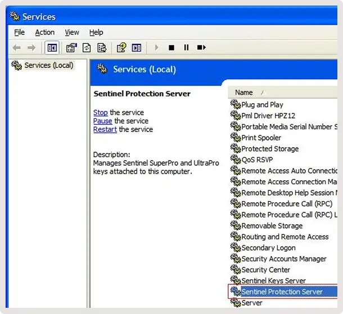Click gear icon beside Pml Driver HPZ12
Screen dimensions: 343x314
click(x=236, y=115)
